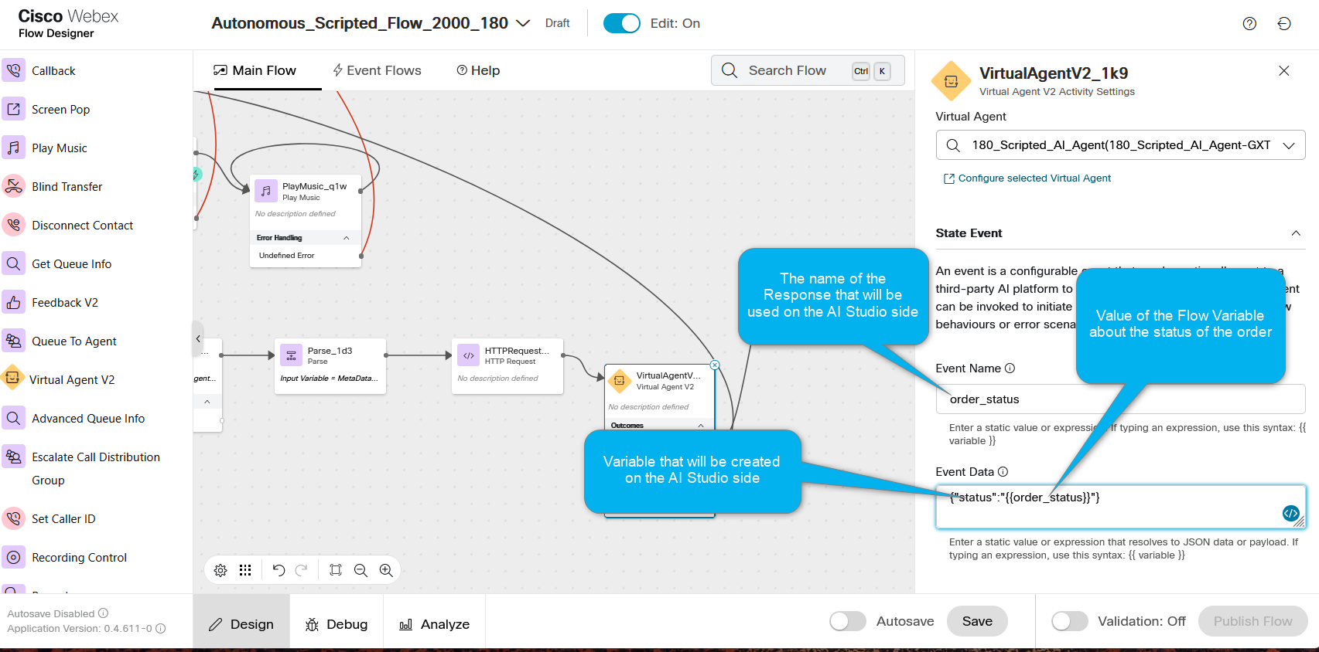Zoom out using the minus magnifier icon
The width and height of the screenshot is (1319, 652).
[x=361, y=570]
